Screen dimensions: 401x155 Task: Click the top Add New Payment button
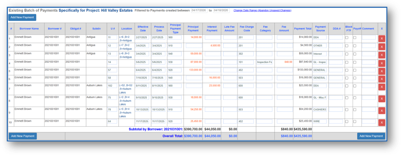[22, 17]
